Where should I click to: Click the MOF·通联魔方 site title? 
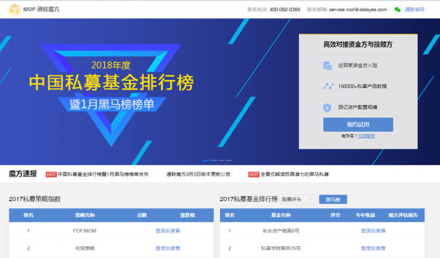tap(41, 9)
